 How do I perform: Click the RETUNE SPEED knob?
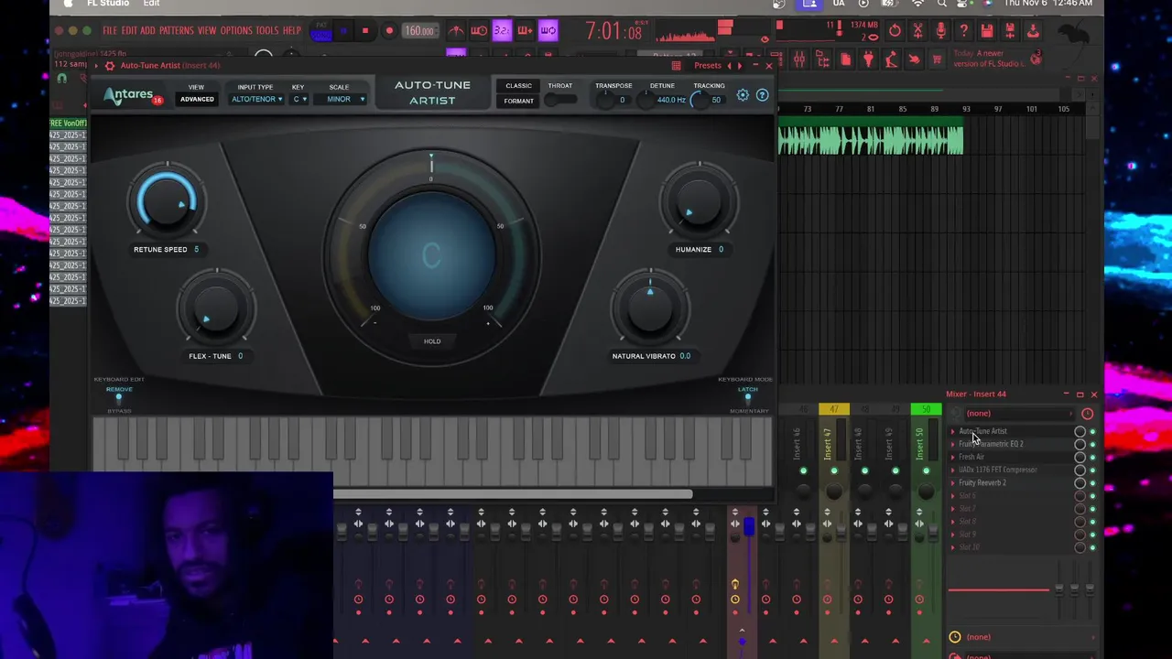coord(167,201)
